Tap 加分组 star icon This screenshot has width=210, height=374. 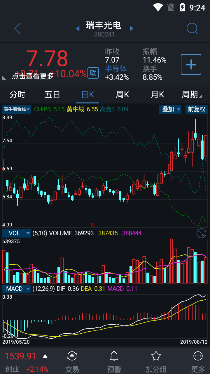pos(156,356)
